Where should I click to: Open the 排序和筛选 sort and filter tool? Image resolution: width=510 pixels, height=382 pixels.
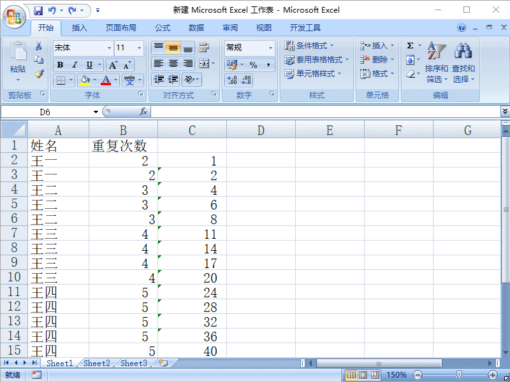click(x=436, y=62)
